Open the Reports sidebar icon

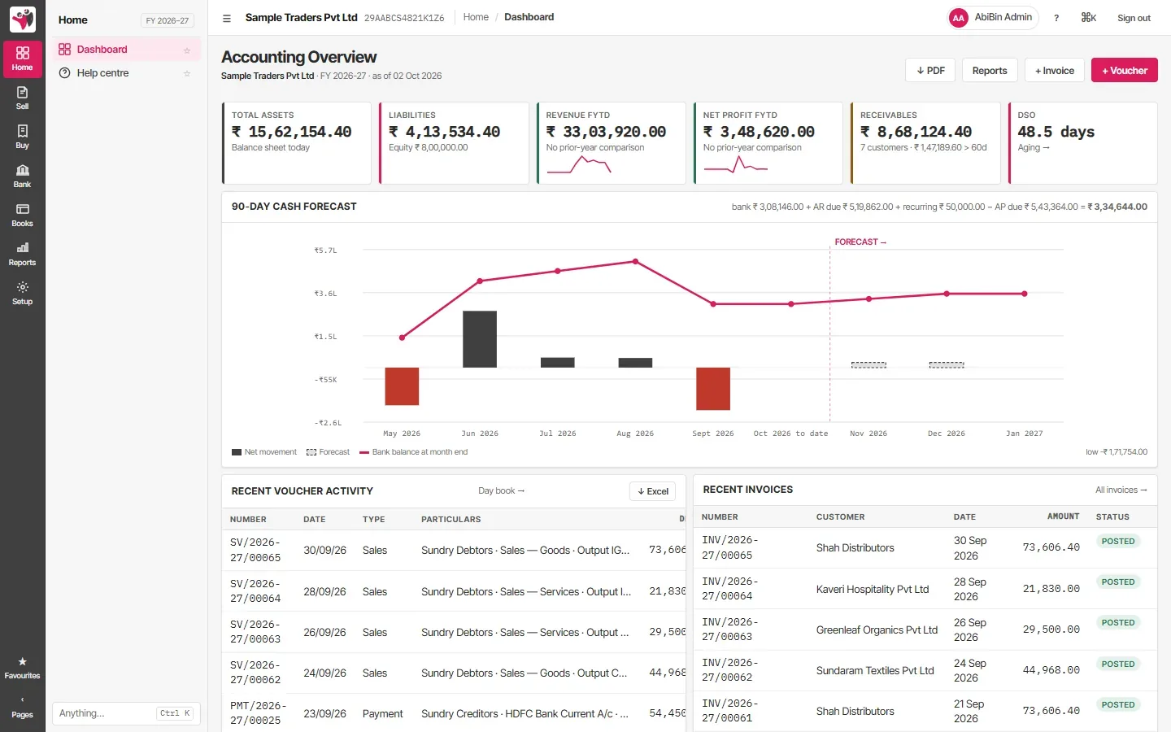(22, 254)
